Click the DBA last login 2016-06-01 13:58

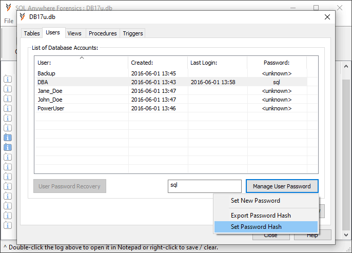[x=213, y=82]
